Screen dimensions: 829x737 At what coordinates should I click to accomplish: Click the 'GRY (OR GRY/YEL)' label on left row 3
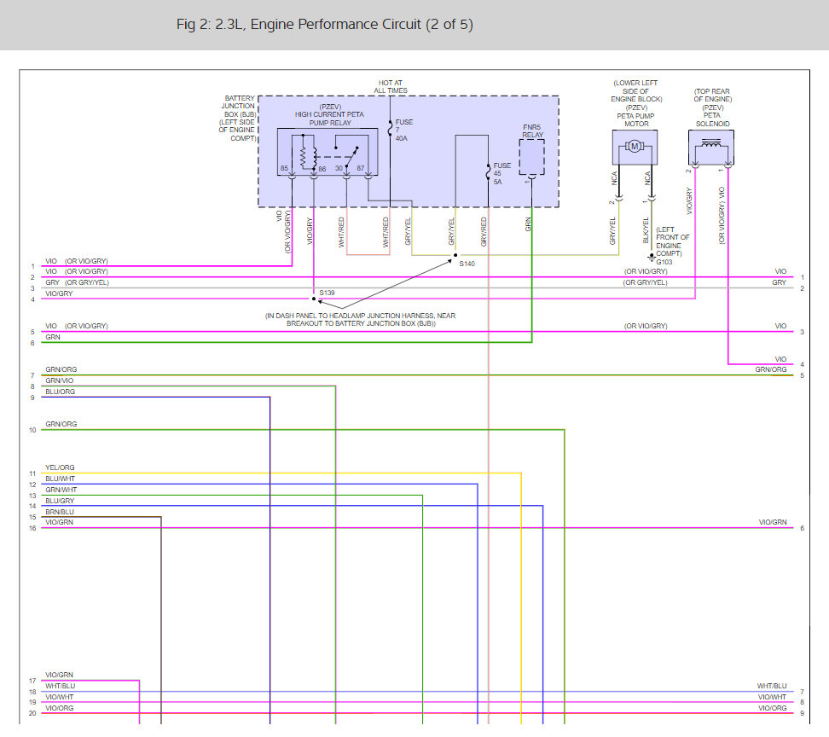coord(78,282)
